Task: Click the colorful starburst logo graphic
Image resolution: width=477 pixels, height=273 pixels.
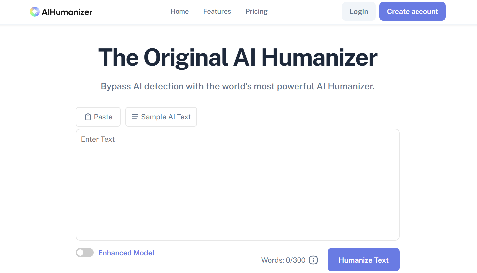Action: [34, 11]
